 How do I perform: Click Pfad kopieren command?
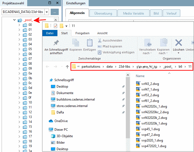click(x=110, y=46)
